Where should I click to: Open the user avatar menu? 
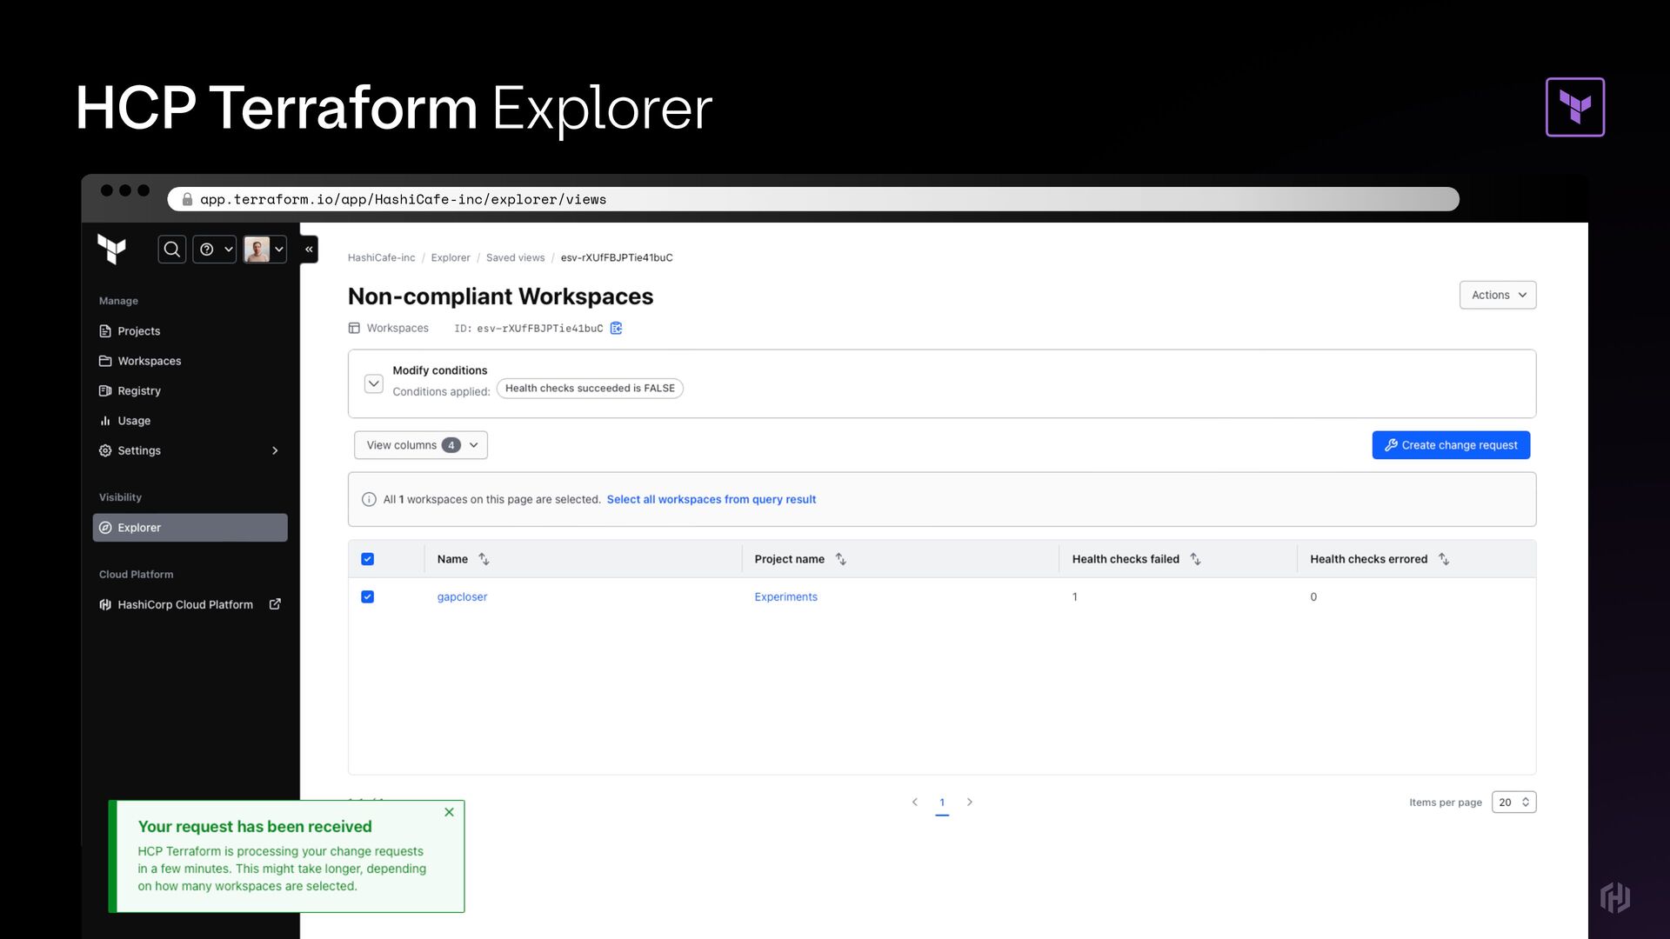264,250
